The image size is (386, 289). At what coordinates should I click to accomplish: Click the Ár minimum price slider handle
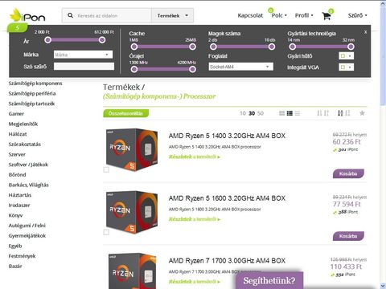pyautogui.click(x=48, y=40)
